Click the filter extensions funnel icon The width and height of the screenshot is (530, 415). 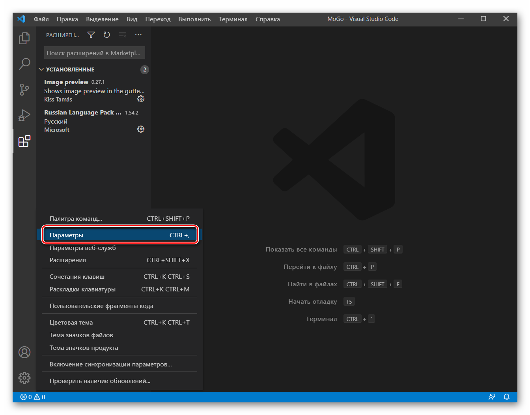[91, 35]
